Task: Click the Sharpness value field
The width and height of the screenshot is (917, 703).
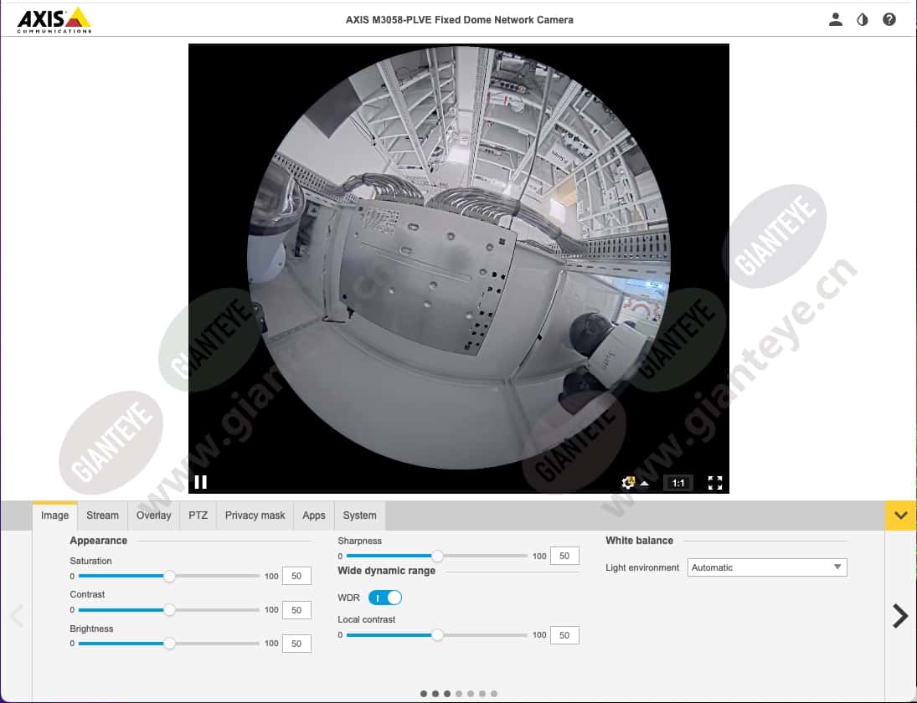Action: [564, 556]
